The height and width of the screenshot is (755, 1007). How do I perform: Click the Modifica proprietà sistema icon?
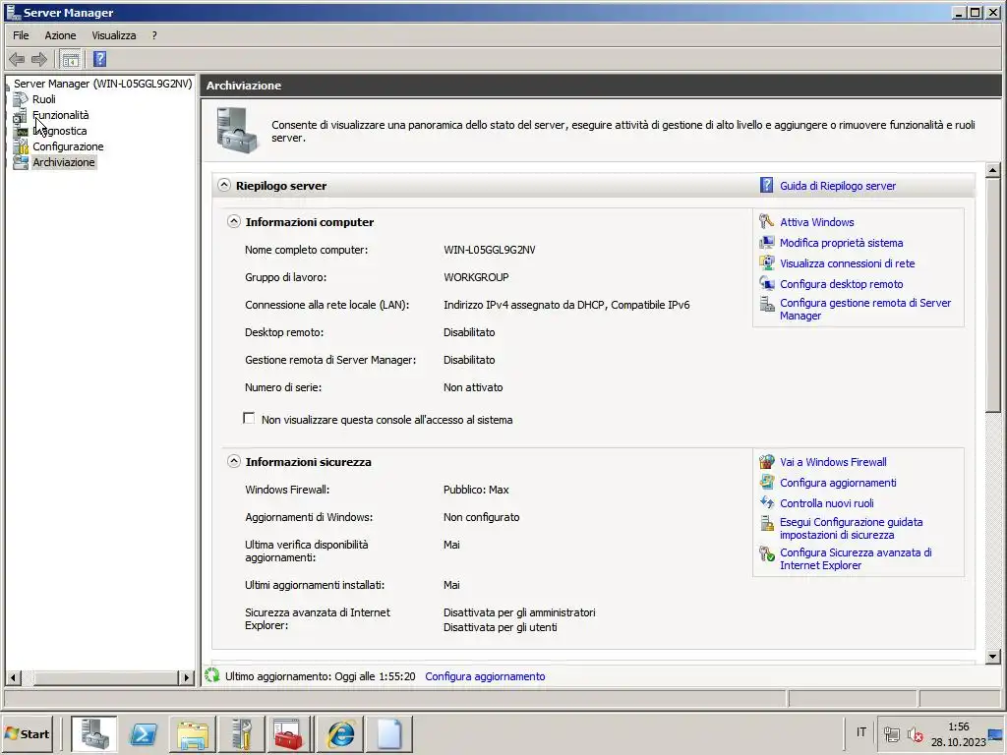(766, 243)
